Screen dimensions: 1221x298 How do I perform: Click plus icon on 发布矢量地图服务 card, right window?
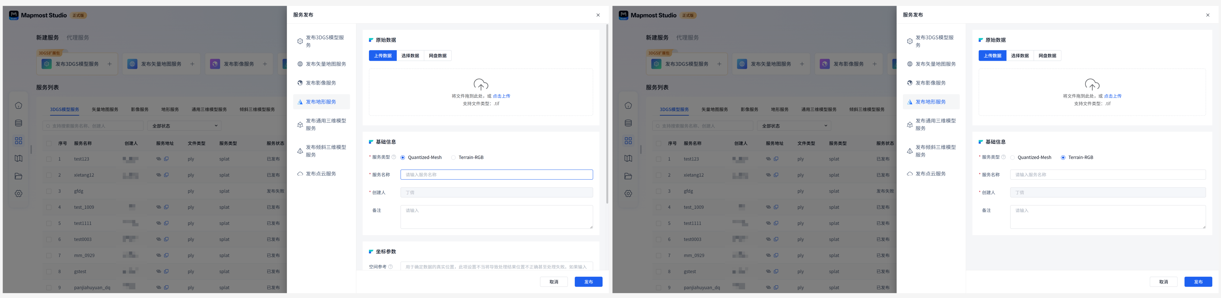(x=802, y=64)
